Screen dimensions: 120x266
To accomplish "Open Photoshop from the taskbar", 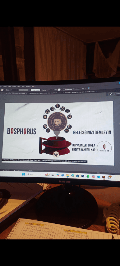I will (x=83, y=176).
